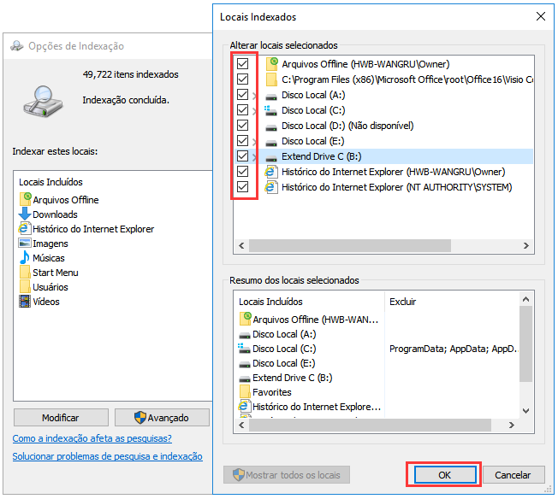The height and width of the screenshot is (499, 558).
Task: Click the Extend Drive C (B:) drive icon in tree
Action: click(271, 157)
